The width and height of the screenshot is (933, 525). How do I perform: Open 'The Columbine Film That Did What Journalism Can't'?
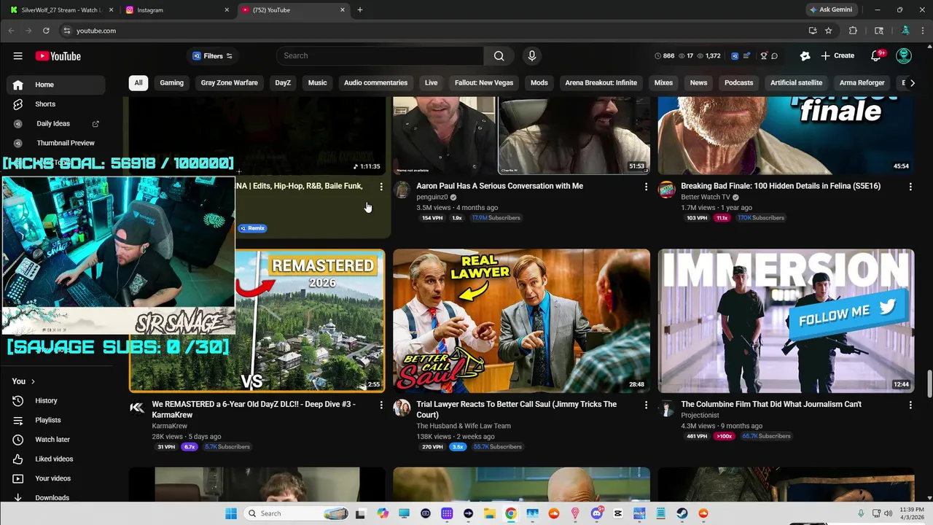(x=771, y=404)
